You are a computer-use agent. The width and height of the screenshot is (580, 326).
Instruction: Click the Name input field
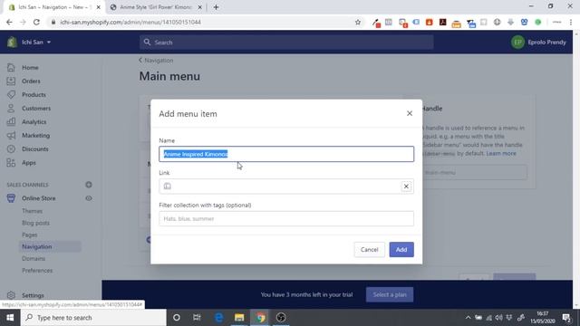(286, 154)
